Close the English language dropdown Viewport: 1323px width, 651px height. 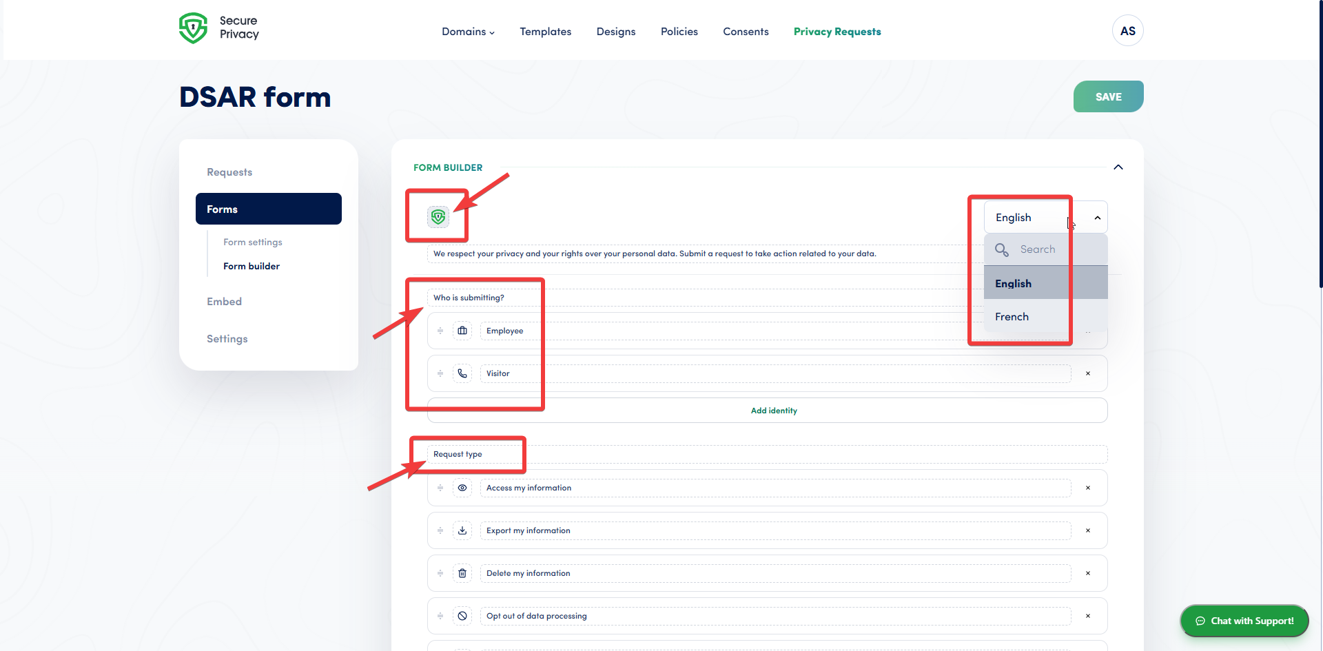coord(1097,218)
